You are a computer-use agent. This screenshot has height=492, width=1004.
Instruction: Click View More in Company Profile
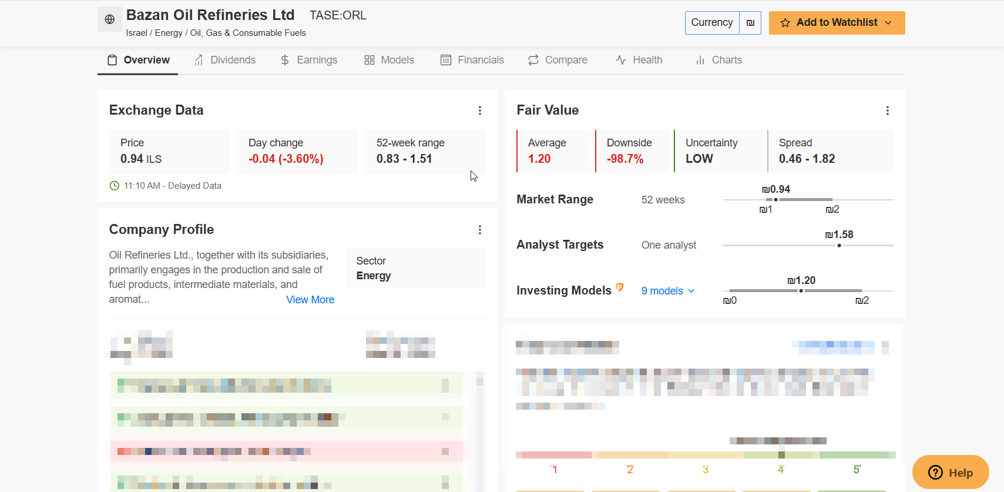click(310, 300)
